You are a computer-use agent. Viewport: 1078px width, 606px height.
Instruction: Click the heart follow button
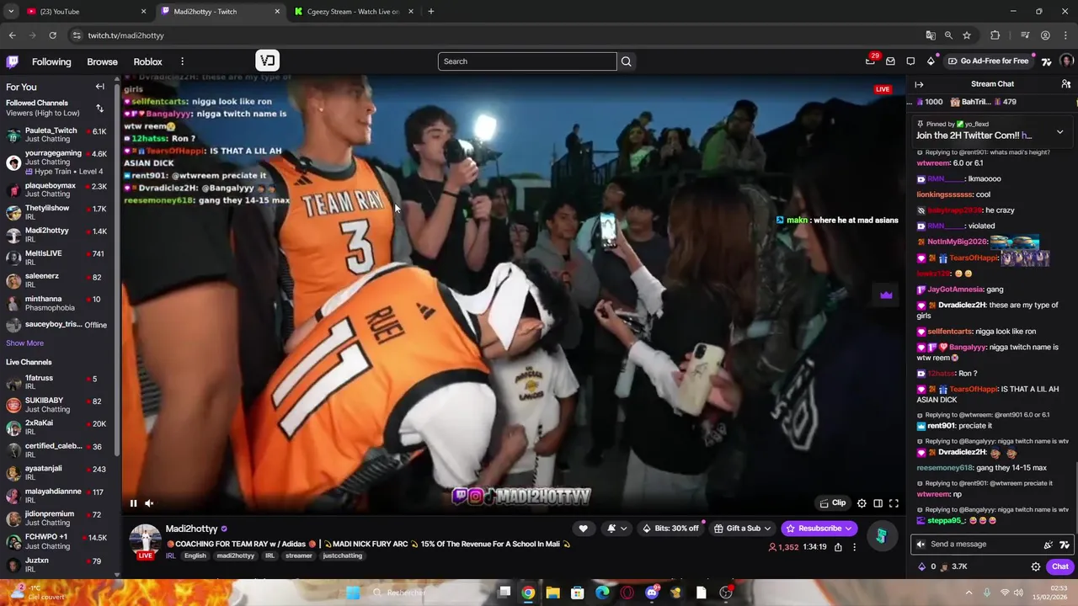pos(583,529)
